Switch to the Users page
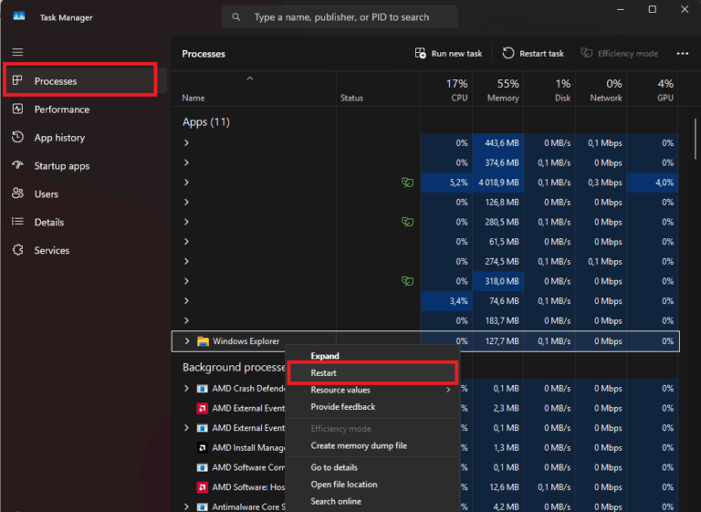This screenshot has width=701, height=512. [85, 193]
